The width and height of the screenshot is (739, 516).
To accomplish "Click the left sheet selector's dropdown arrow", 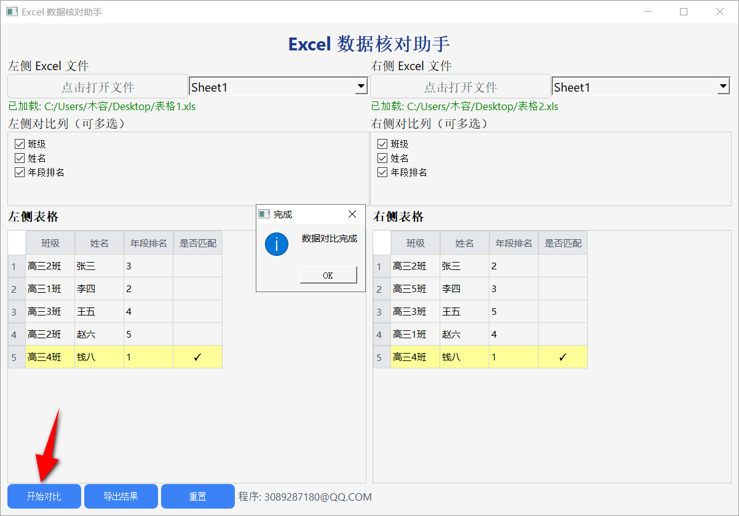I will coord(362,86).
